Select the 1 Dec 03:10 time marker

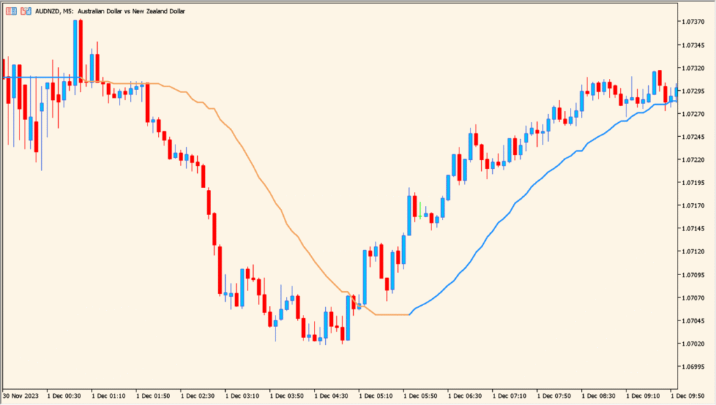point(241,396)
